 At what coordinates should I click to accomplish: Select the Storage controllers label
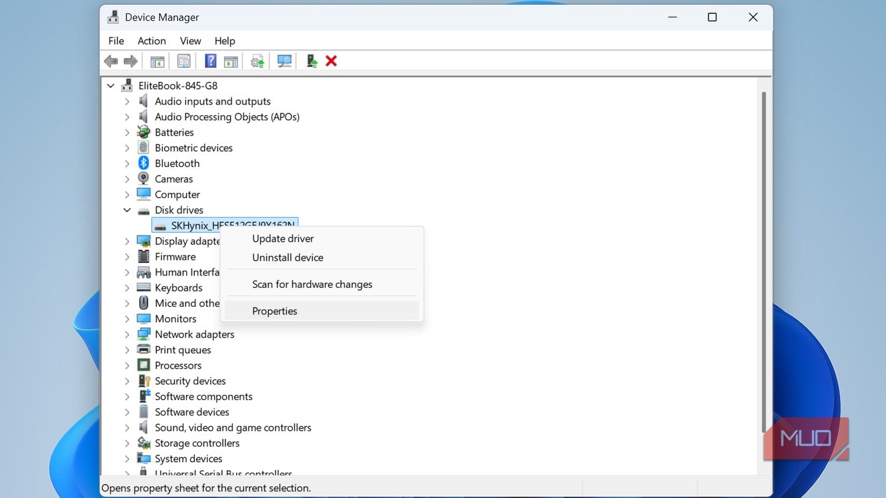pos(197,443)
